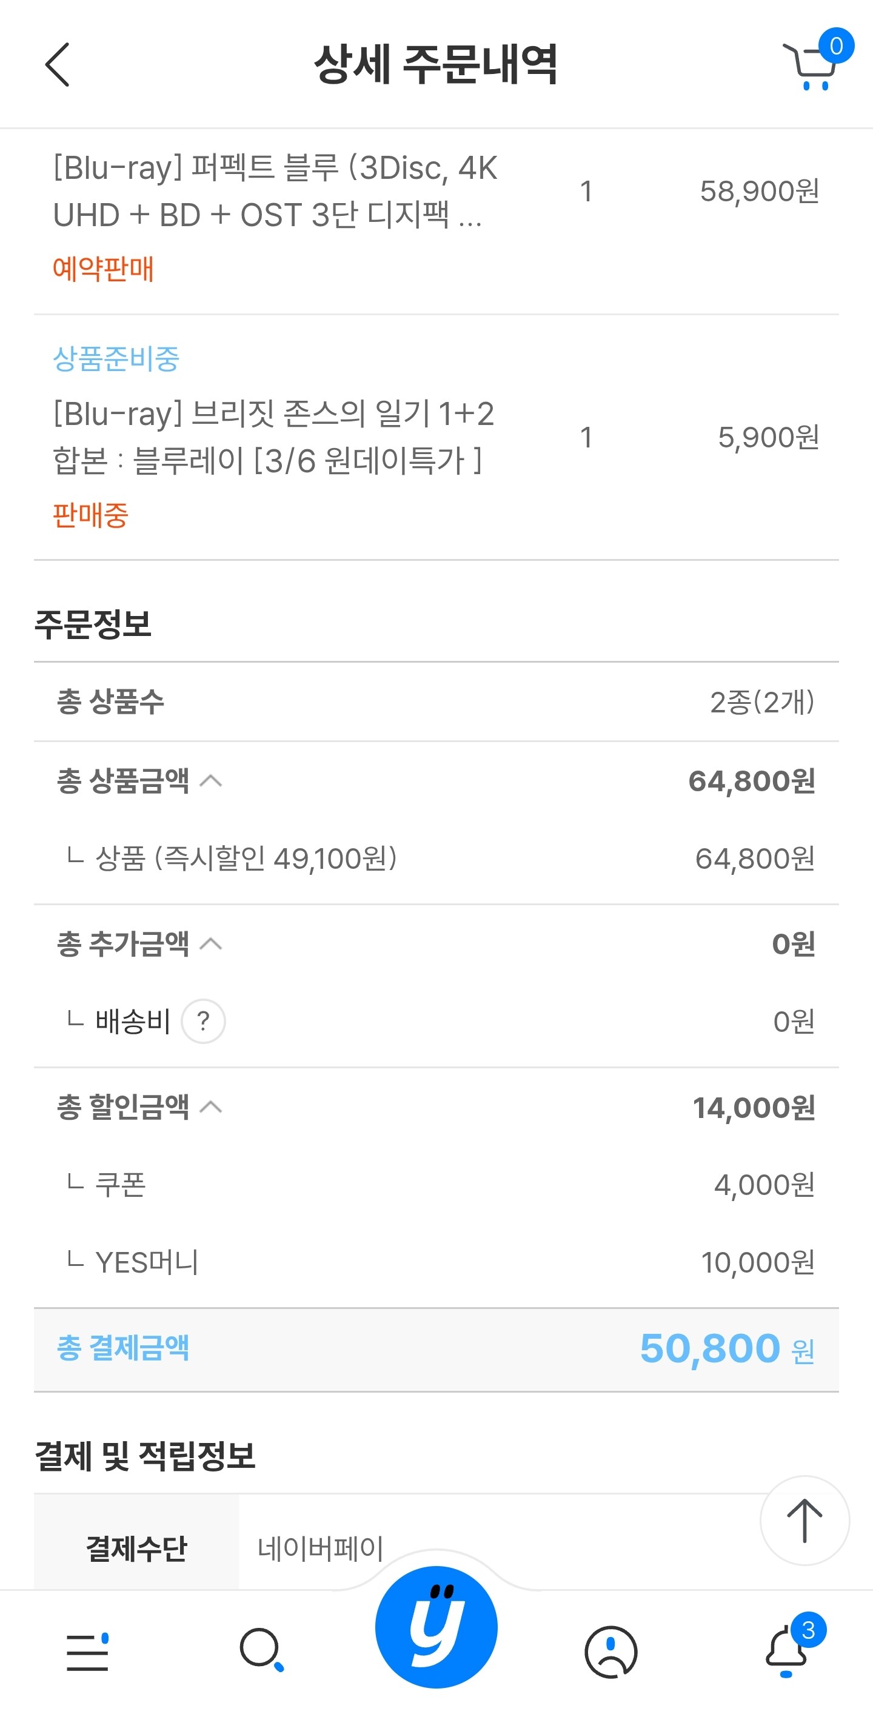The image size is (873, 1714).
Task: Tap the 총 결제금액 50,800원 row
Action: [436, 1350]
